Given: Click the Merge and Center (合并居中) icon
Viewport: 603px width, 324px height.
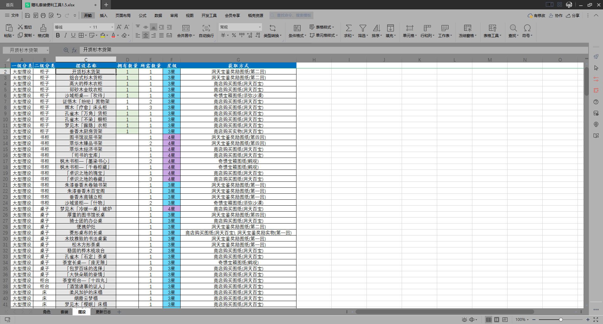Looking at the screenshot, I should 186,28.
